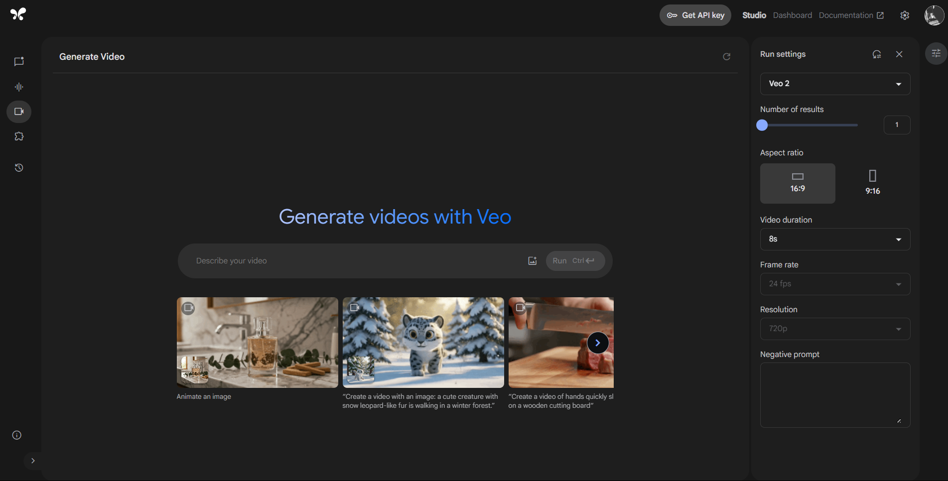Screen dimensions: 948x481
Task: Expand the left sidebar with the chevron
Action: pyautogui.click(x=33, y=461)
